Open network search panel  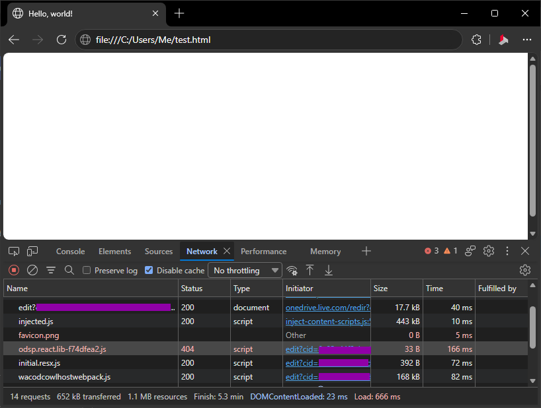pos(69,270)
